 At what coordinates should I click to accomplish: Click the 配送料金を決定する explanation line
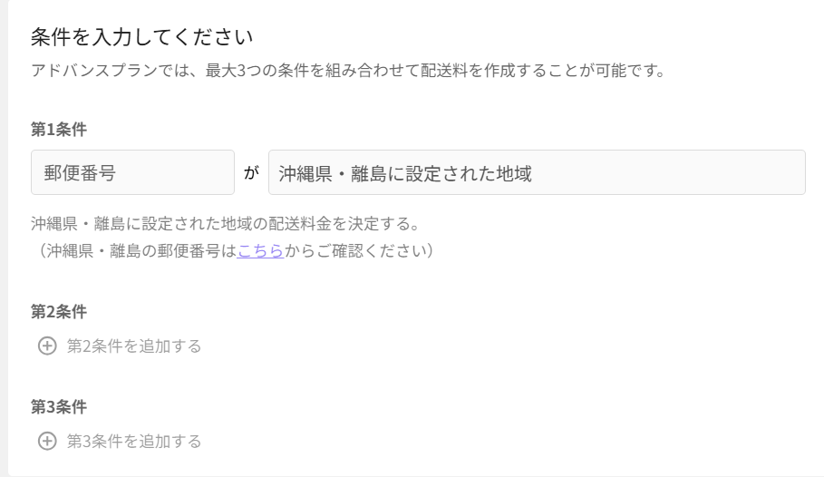225,223
